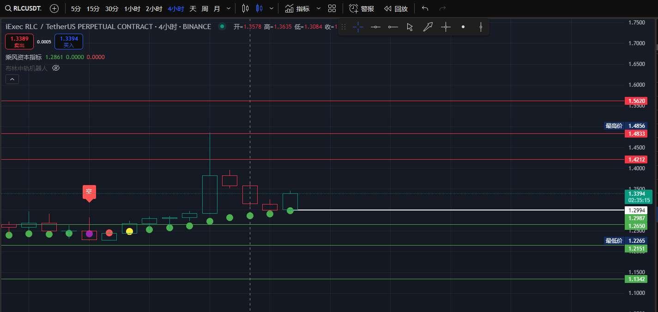The width and height of the screenshot is (658, 312).
Task: Grab the floating drawing toolbar handle
Action: click(x=344, y=27)
